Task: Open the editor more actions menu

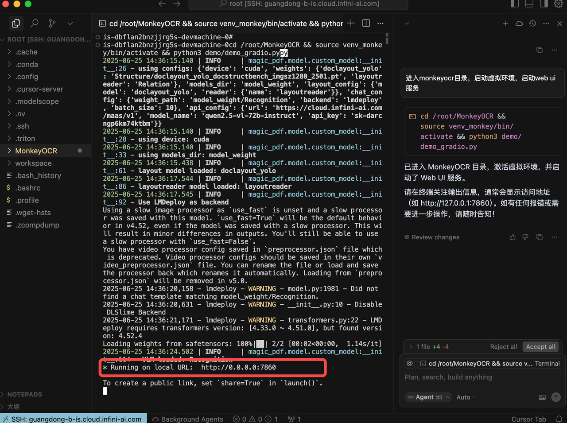Action: (x=380, y=23)
